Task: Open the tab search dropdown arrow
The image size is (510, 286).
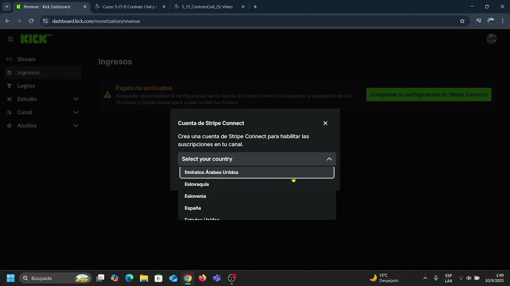Action: click(x=7, y=7)
